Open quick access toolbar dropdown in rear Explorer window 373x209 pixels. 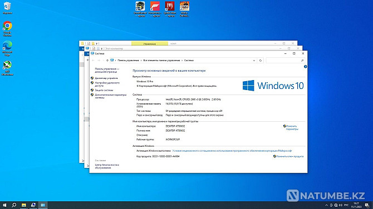pyautogui.click(x=96, y=43)
